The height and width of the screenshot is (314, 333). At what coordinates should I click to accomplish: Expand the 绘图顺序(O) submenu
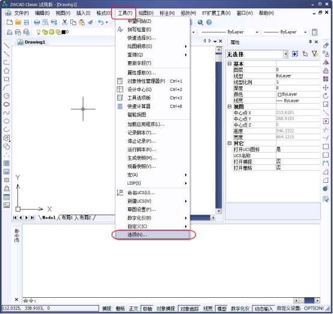tap(153, 46)
